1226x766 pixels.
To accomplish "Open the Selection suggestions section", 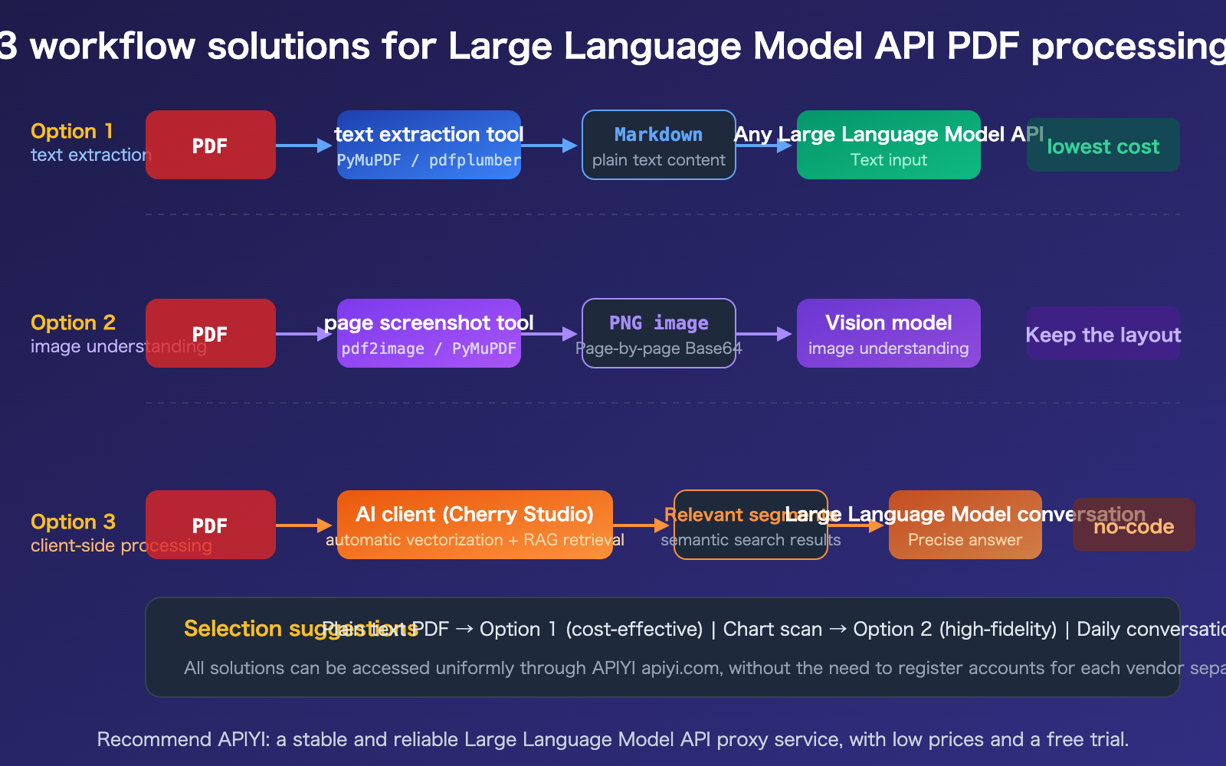I will pos(299,628).
